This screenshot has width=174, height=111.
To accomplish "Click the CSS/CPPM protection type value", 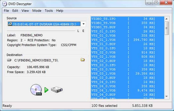I will tap(68, 45).
